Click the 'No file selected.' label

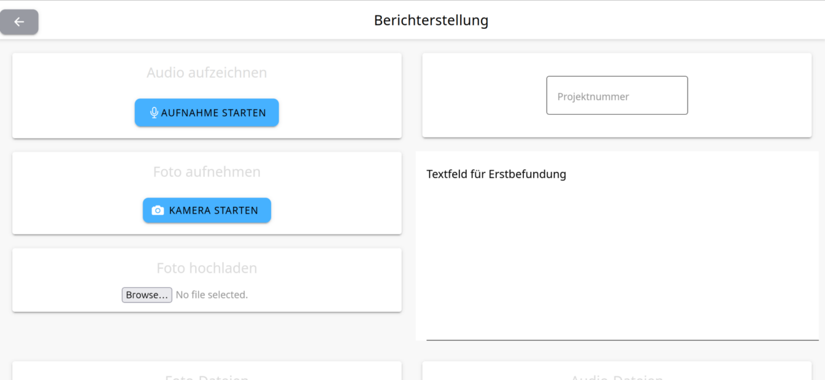click(212, 295)
